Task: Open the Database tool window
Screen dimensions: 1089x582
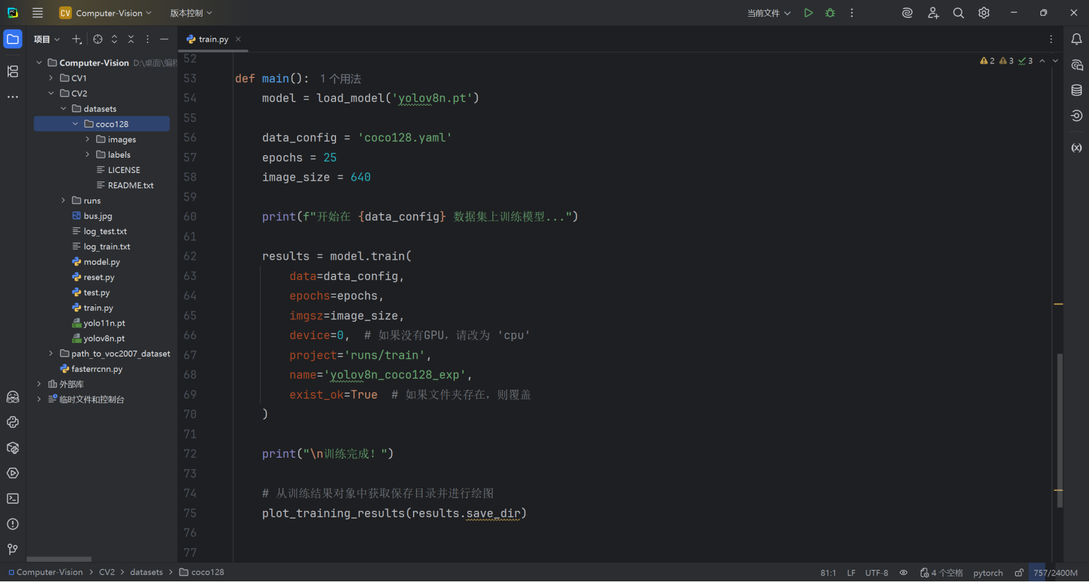Action: [x=1077, y=90]
